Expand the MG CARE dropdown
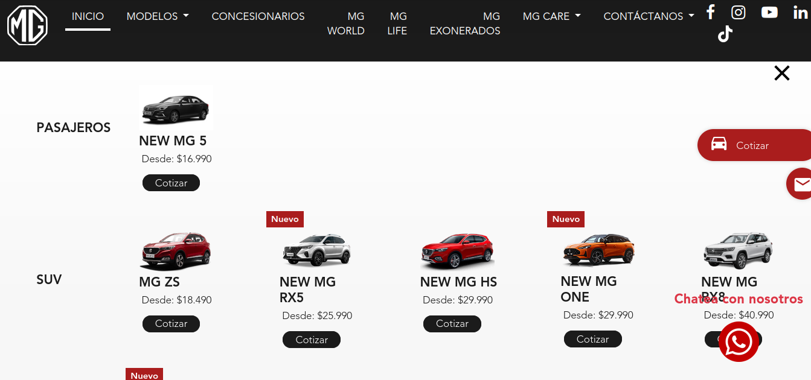The image size is (811, 380). tap(552, 16)
